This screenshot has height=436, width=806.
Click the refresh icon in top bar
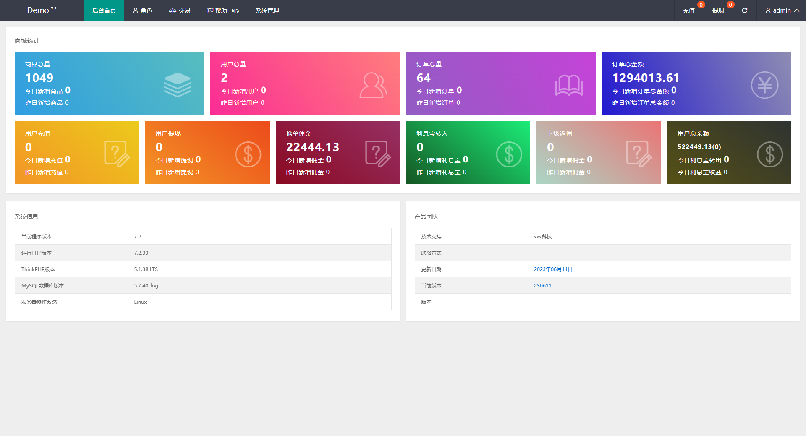pyautogui.click(x=744, y=10)
